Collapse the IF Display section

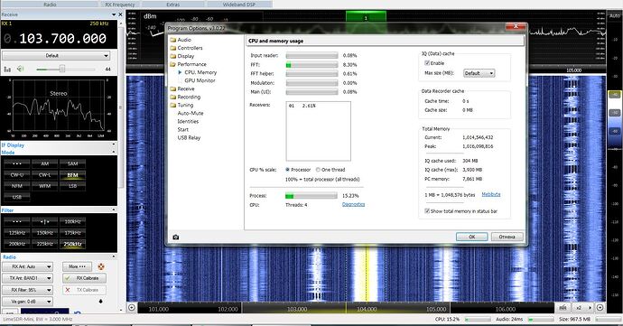click(x=113, y=144)
